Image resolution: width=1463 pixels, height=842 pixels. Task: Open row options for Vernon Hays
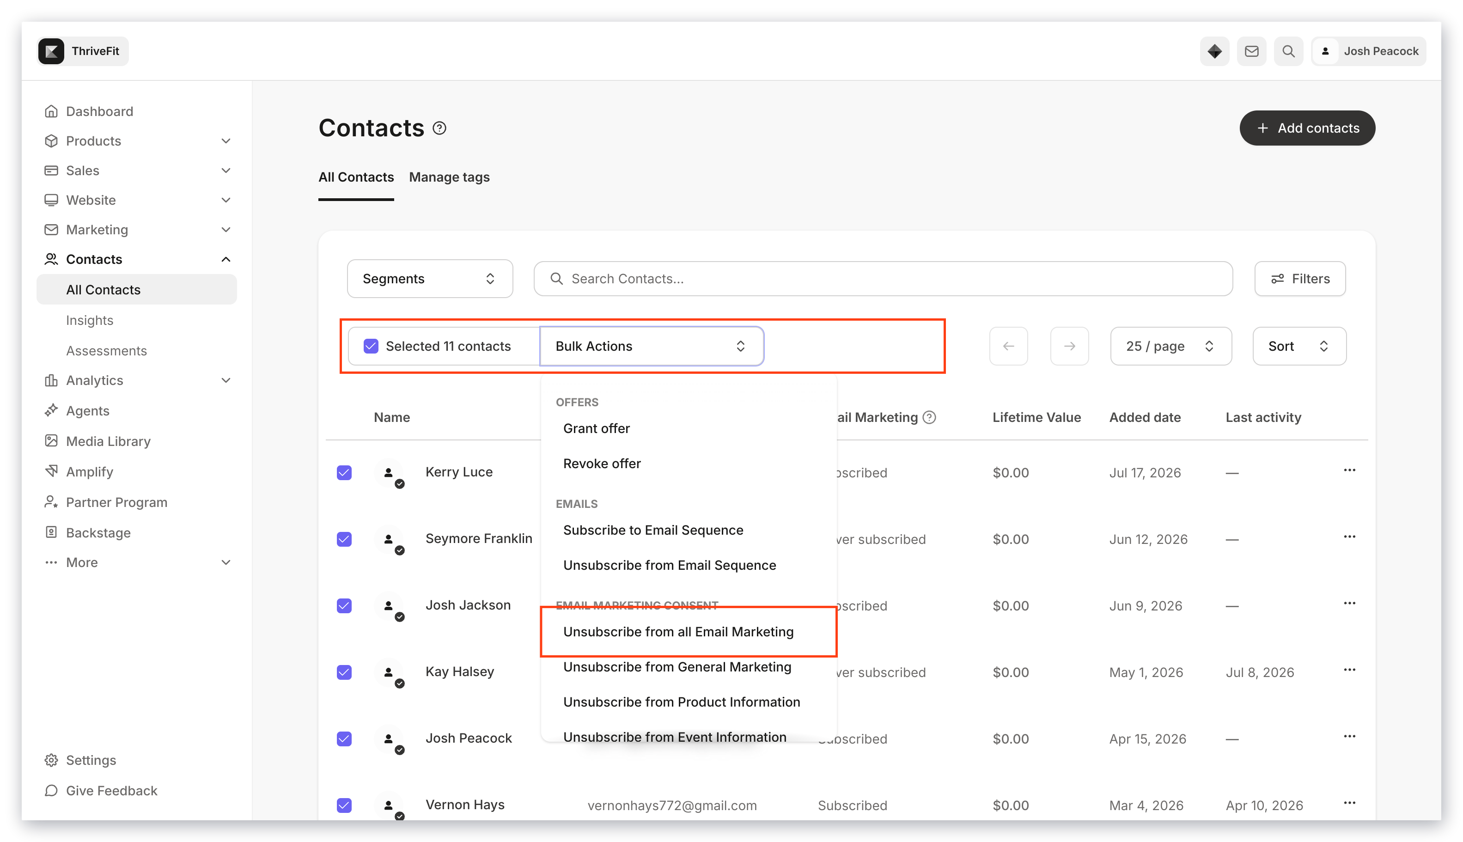click(1349, 803)
